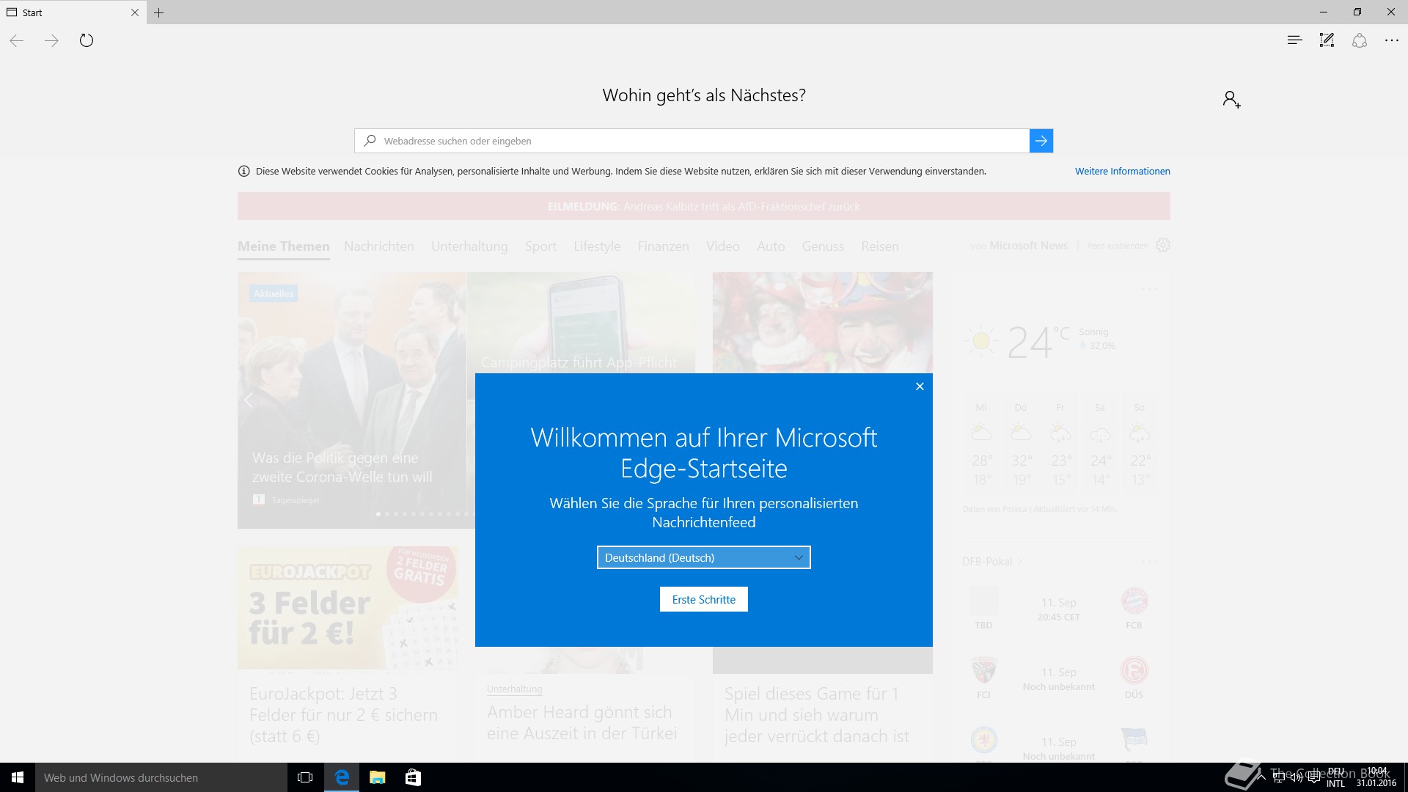Click the add-account person icon

pos(1231,99)
